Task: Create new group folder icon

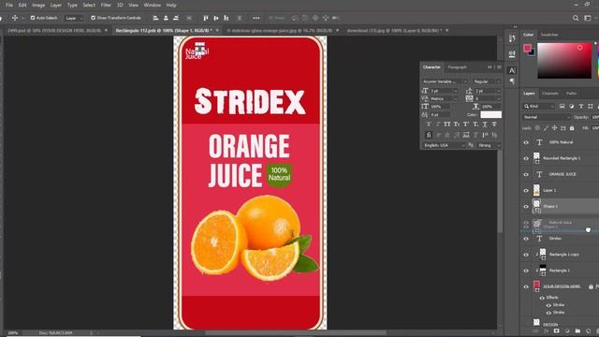Action: click(577, 330)
